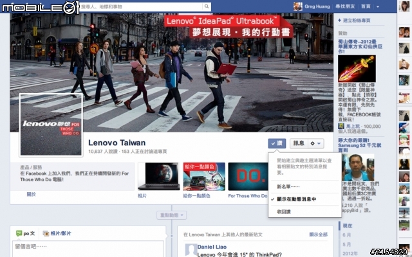This screenshot has height=257, width=412.
Task: Select the 相片/影片 tab
Action: pyautogui.click(x=57, y=233)
